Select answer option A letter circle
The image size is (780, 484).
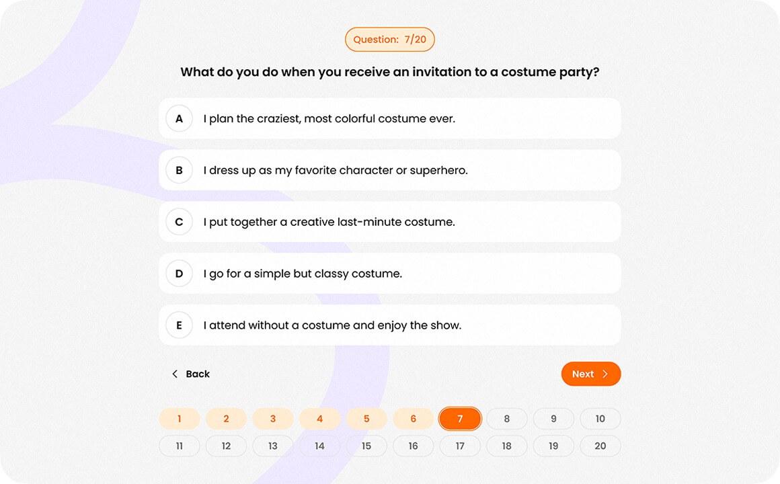pyautogui.click(x=179, y=119)
